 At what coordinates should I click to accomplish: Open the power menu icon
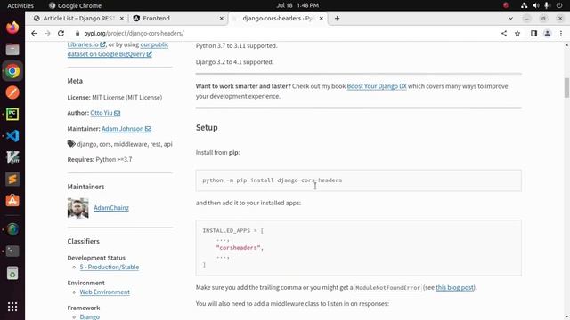click(x=559, y=5)
